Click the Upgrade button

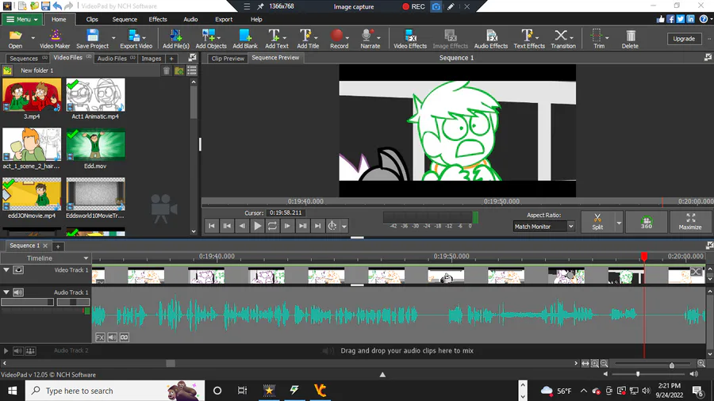[x=684, y=39]
